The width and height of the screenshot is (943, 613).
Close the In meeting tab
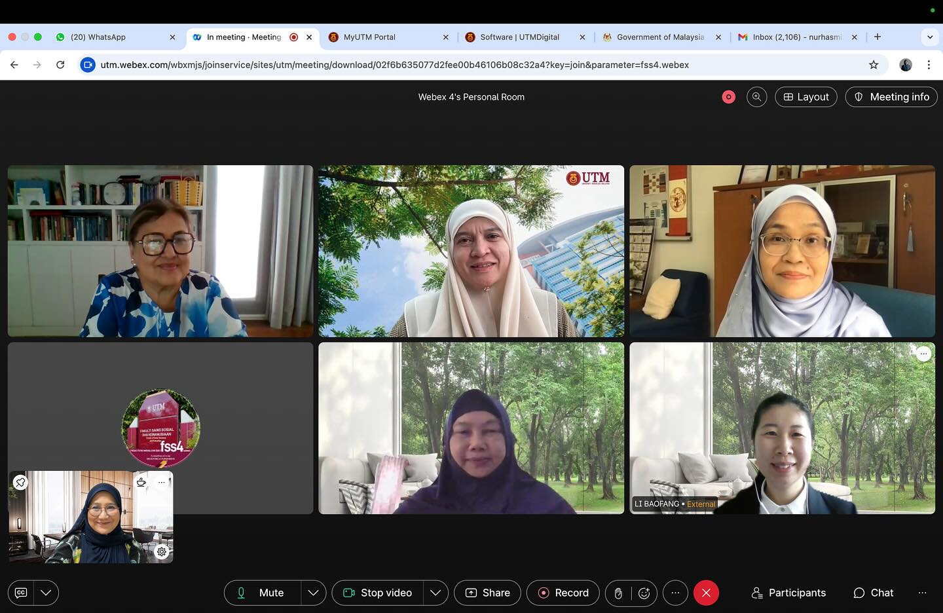pyautogui.click(x=309, y=37)
